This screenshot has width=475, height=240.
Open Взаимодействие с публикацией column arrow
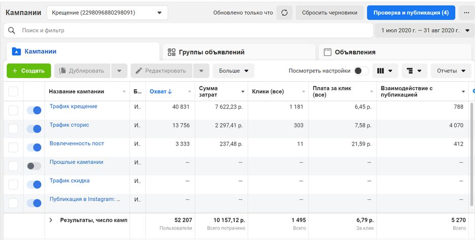point(463,92)
